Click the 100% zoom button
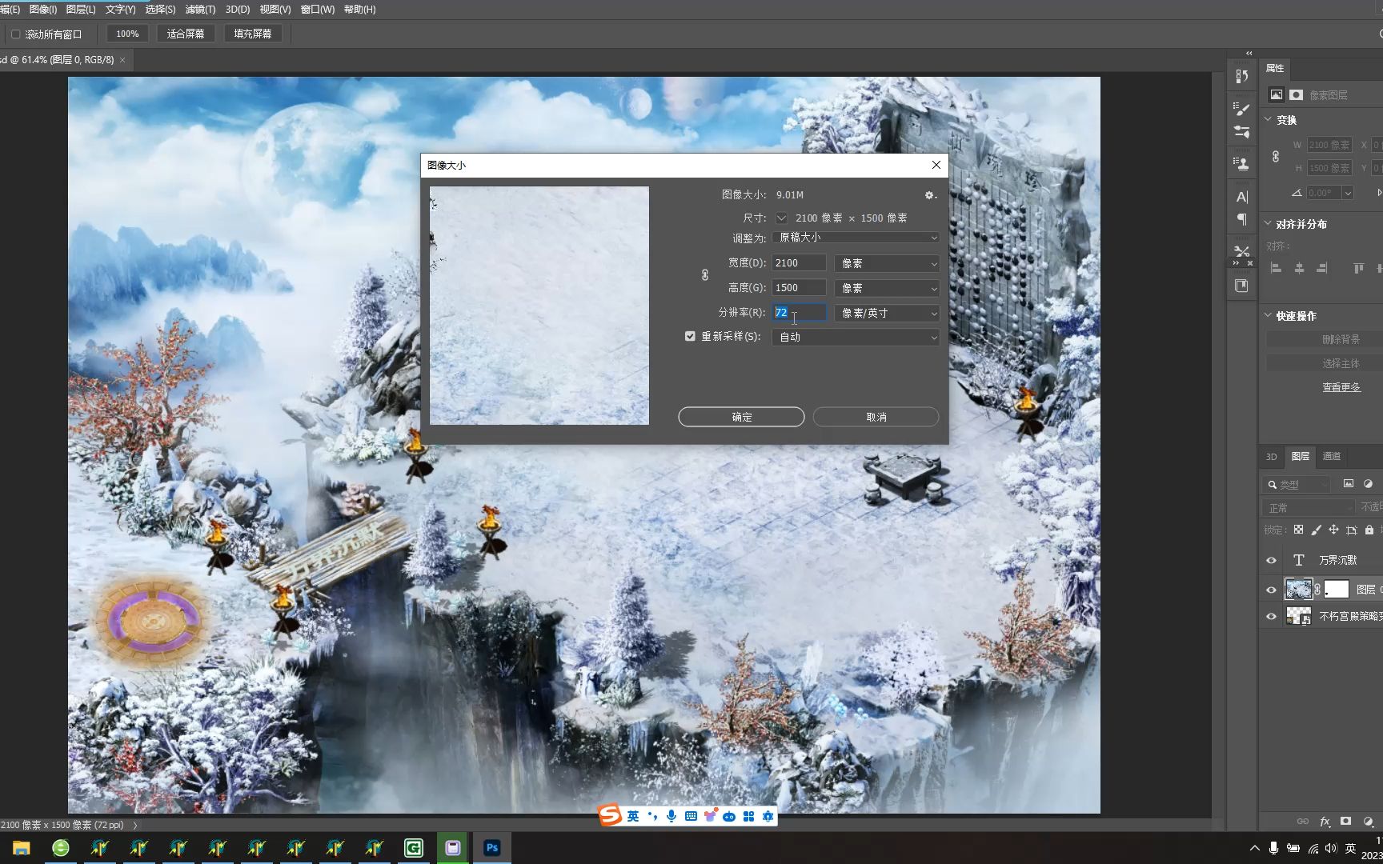The width and height of the screenshot is (1383, 864). (127, 34)
